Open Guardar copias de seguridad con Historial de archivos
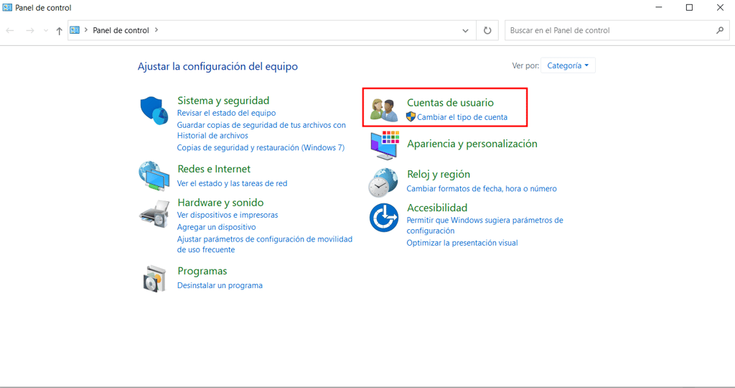The height and width of the screenshot is (388, 735). pos(261,131)
